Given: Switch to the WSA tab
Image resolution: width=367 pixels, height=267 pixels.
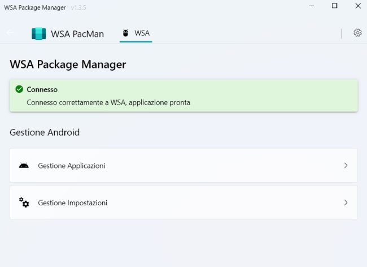Looking at the screenshot, I should (136, 33).
